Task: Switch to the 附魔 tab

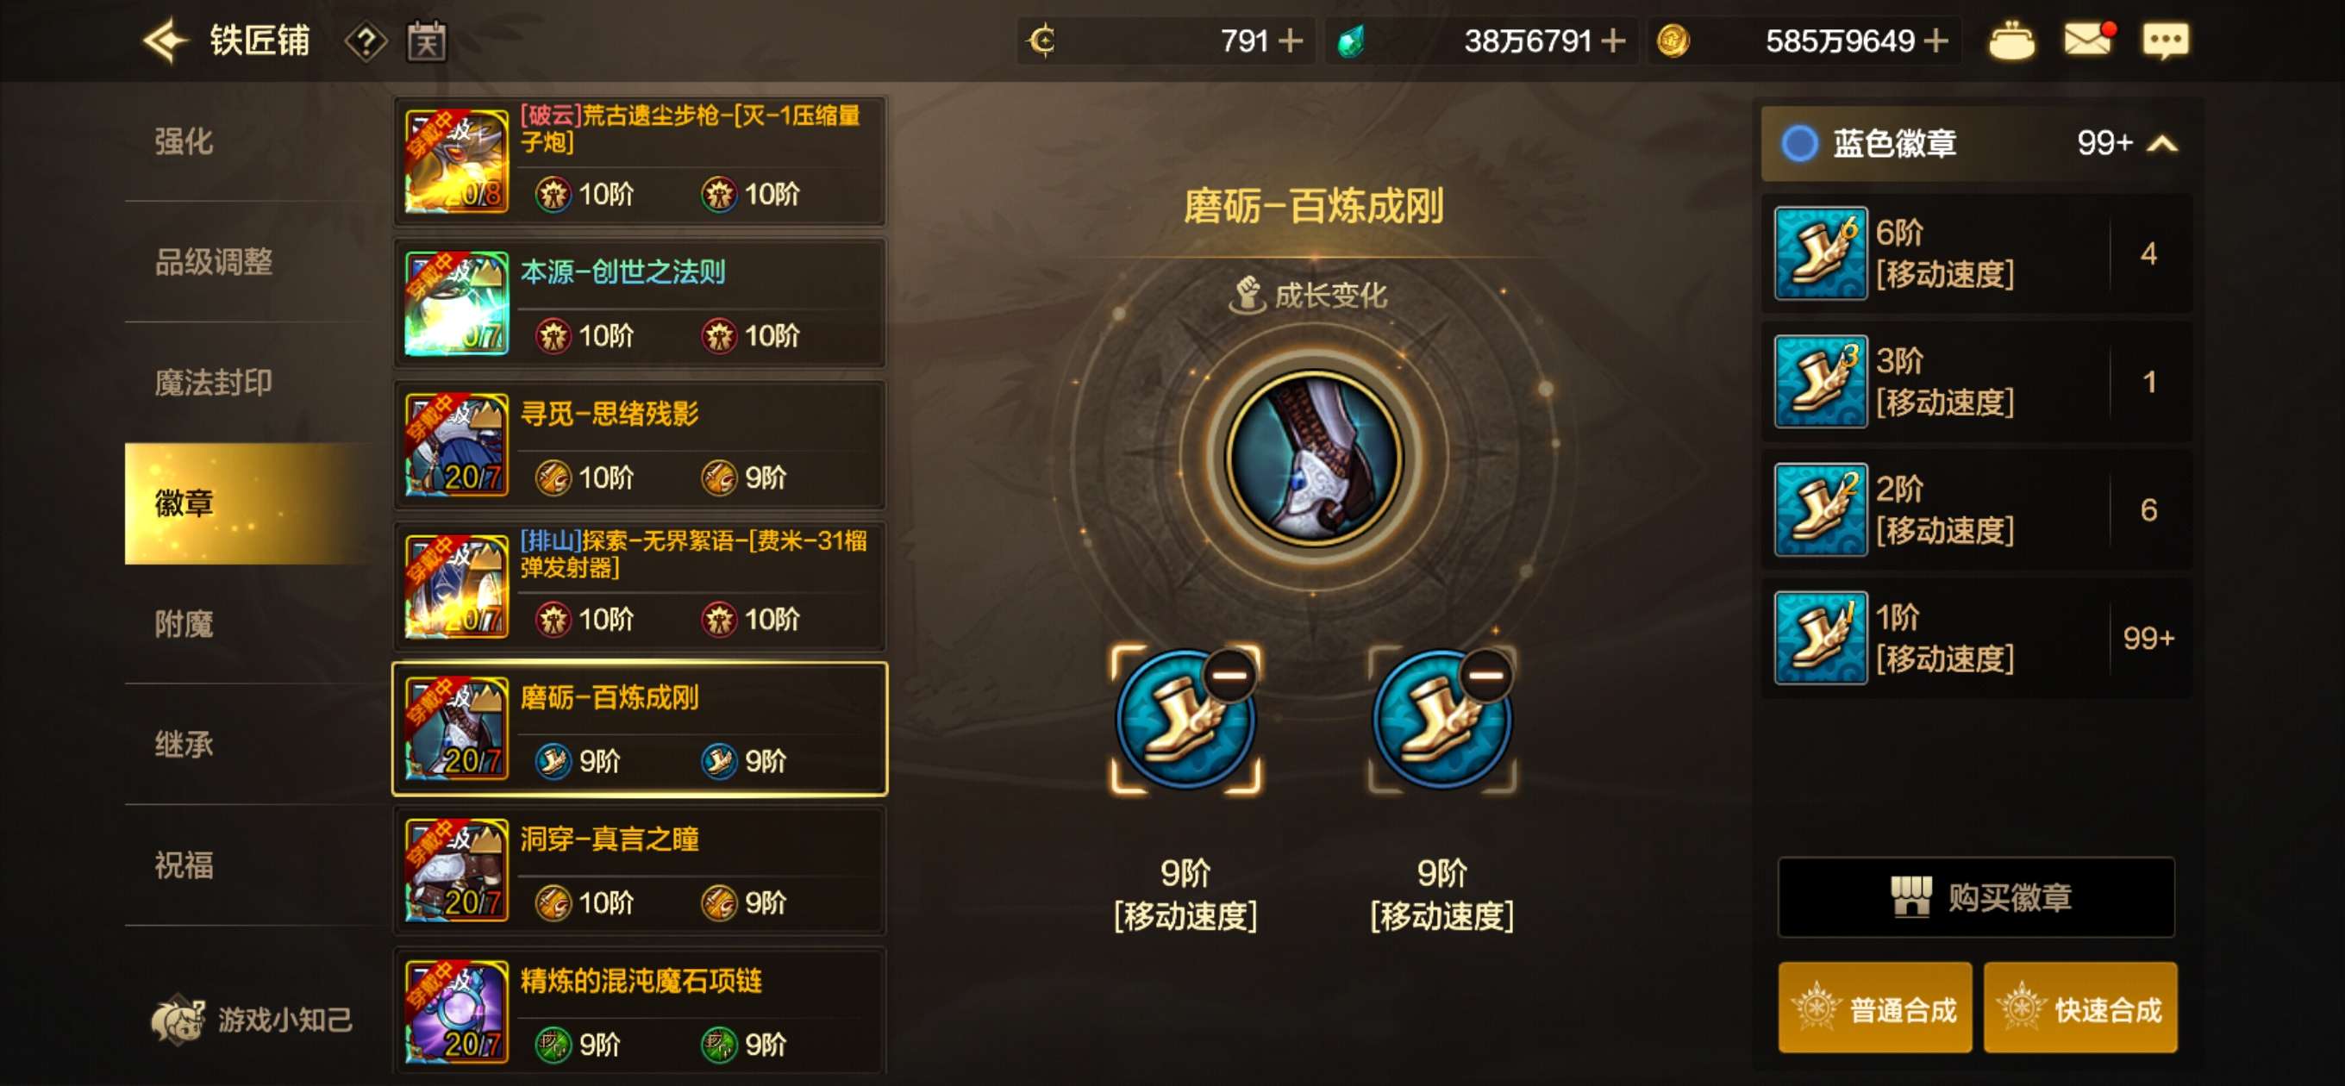Action: (183, 623)
